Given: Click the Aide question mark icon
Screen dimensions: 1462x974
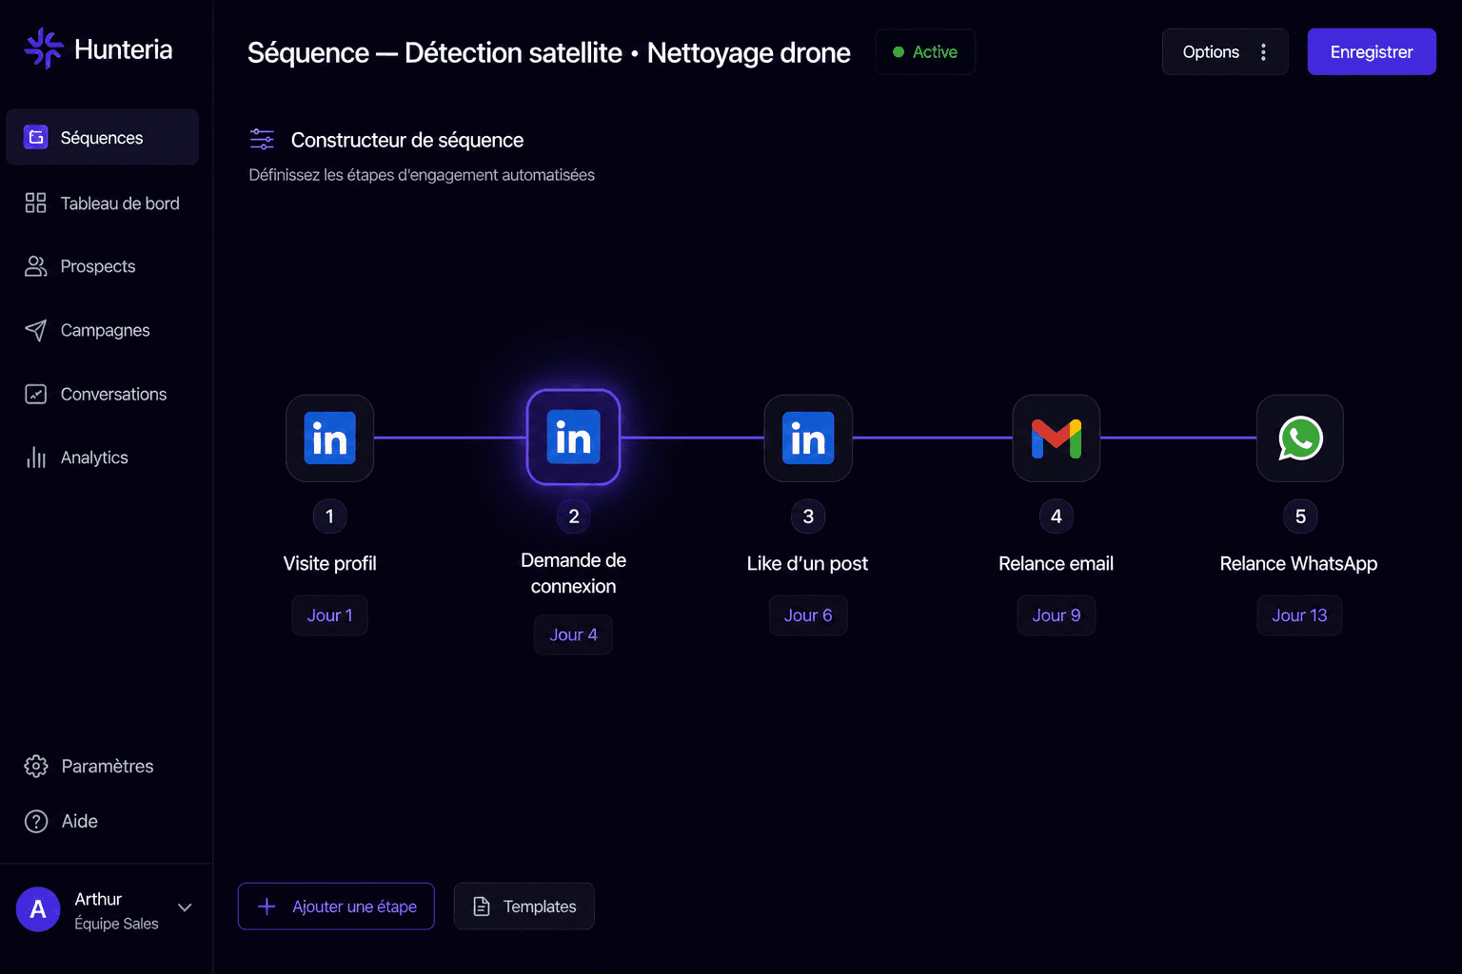Looking at the screenshot, I should point(36,821).
